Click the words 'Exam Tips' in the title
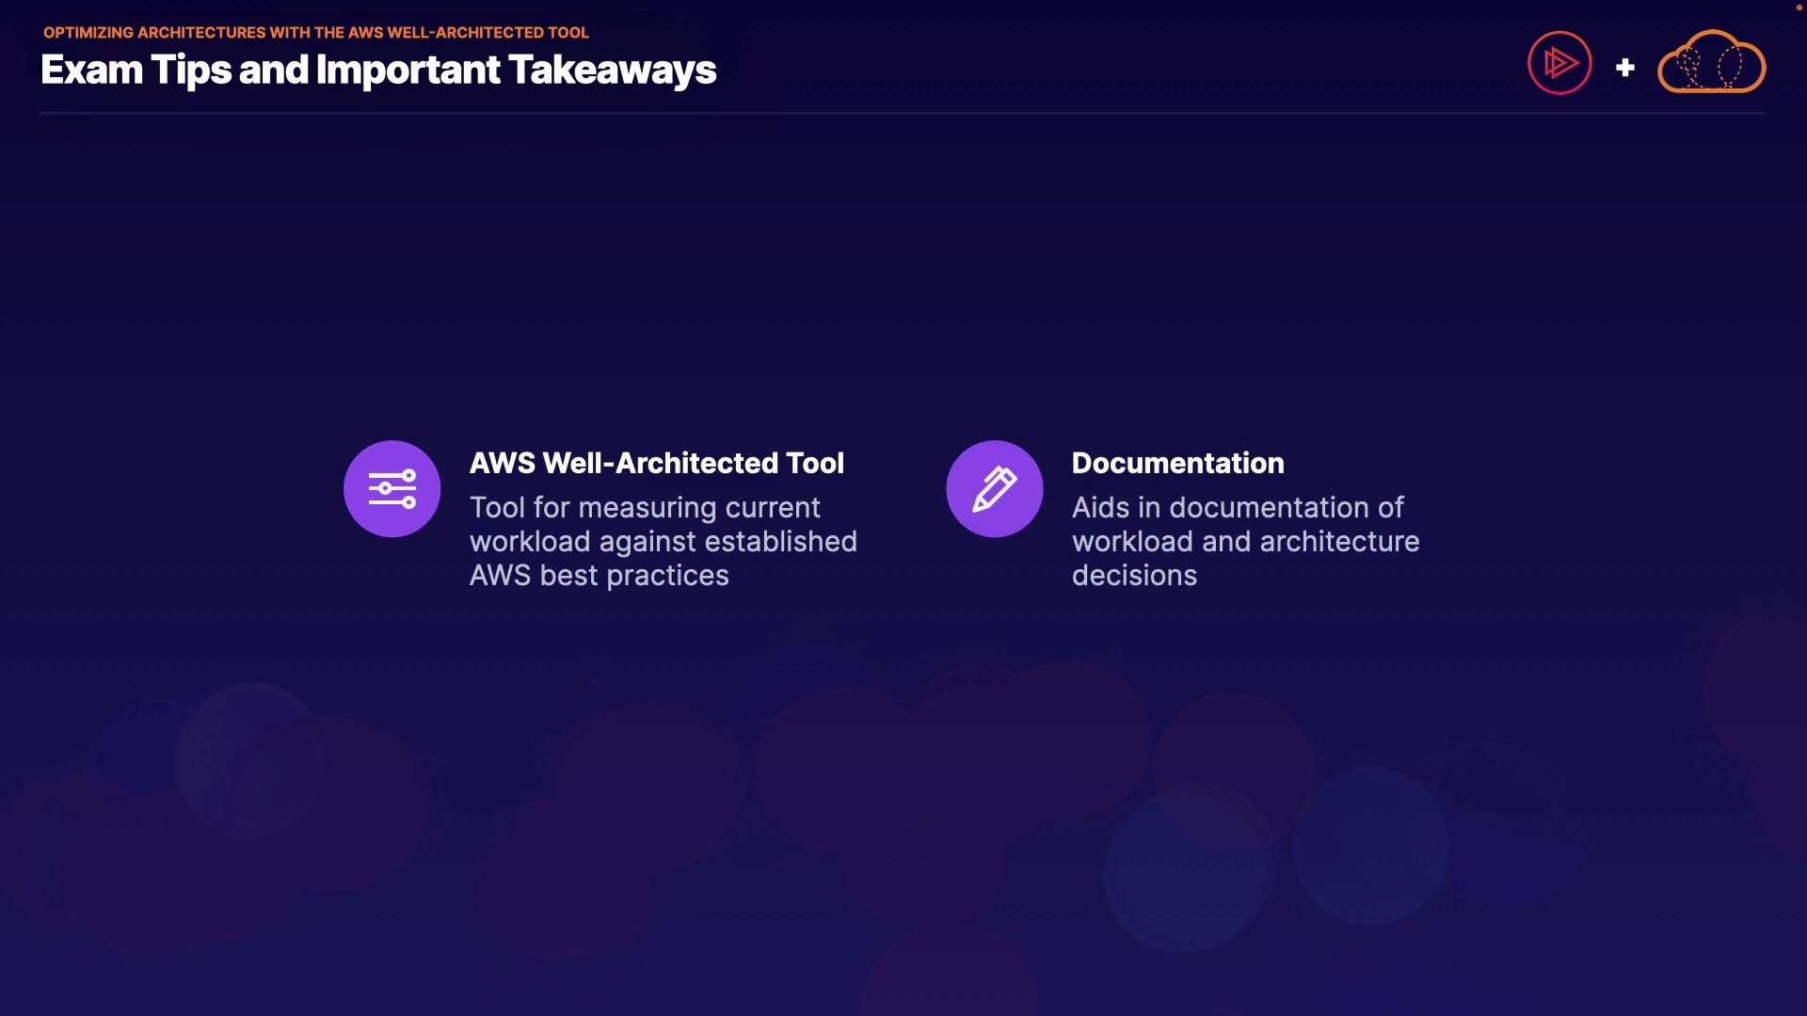The height and width of the screenshot is (1016, 1807). pos(136,70)
